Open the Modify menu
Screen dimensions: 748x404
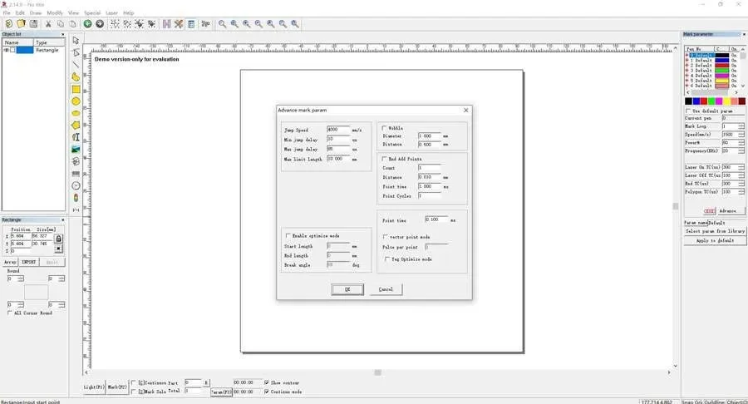pyautogui.click(x=55, y=13)
